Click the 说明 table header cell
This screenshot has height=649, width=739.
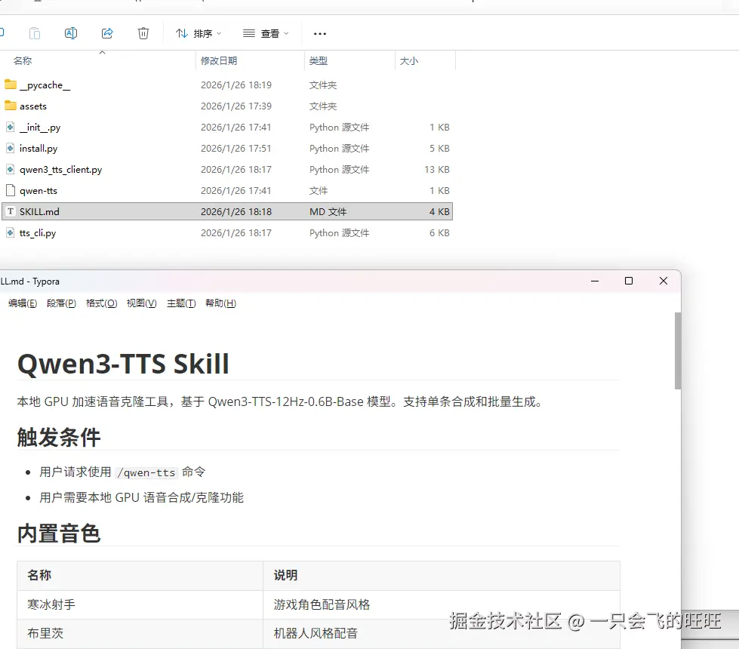coord(441,576)
